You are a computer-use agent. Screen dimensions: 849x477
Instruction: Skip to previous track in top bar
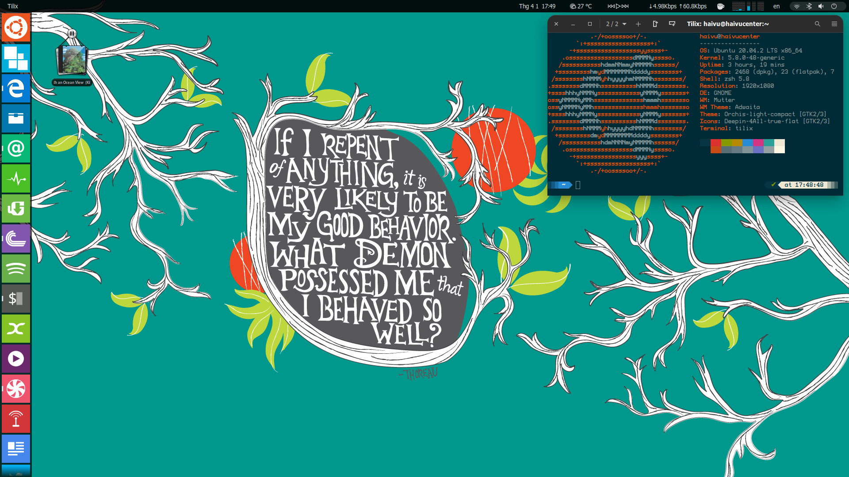pos(611,6)
